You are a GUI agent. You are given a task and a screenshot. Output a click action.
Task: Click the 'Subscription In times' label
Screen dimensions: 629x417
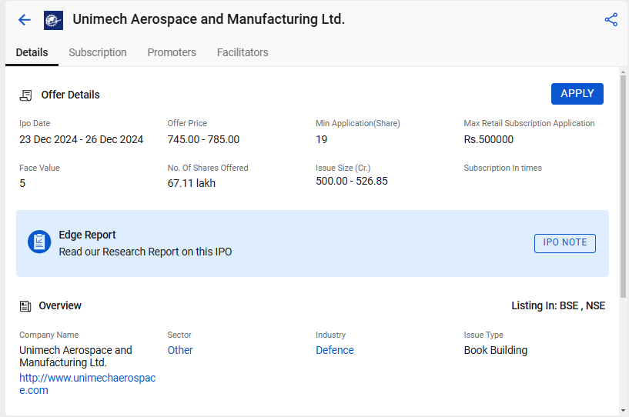tap(503, 168)
